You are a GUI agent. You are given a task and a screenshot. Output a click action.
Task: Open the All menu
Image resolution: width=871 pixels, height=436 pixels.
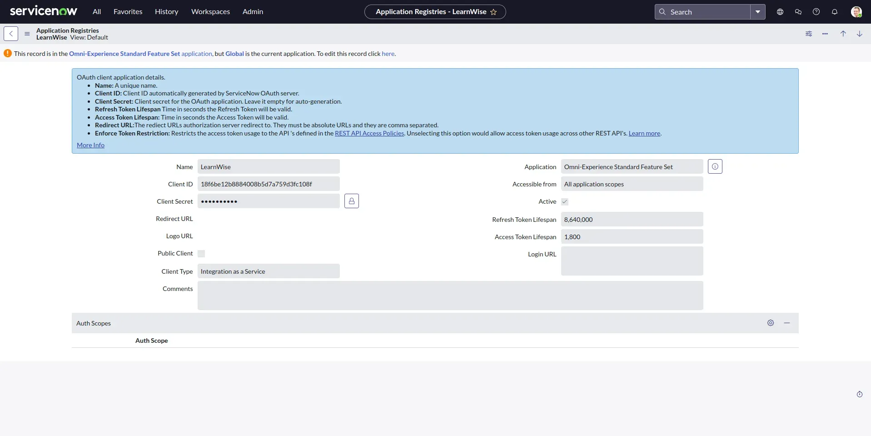[97, 12]
